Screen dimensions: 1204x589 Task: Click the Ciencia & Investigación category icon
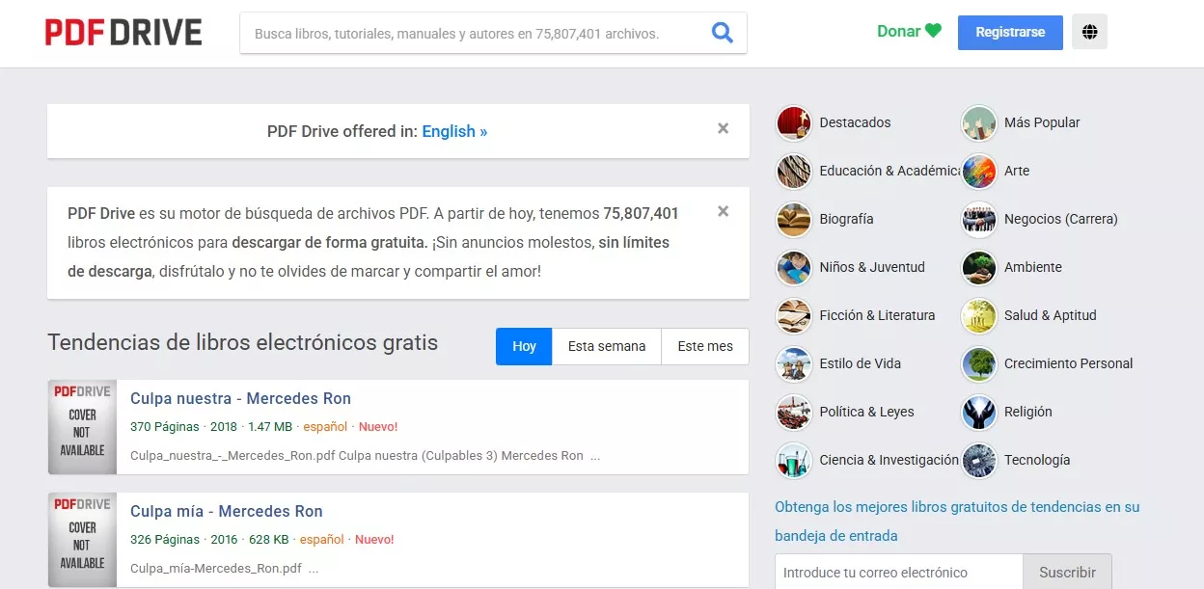tap(794, 460)
